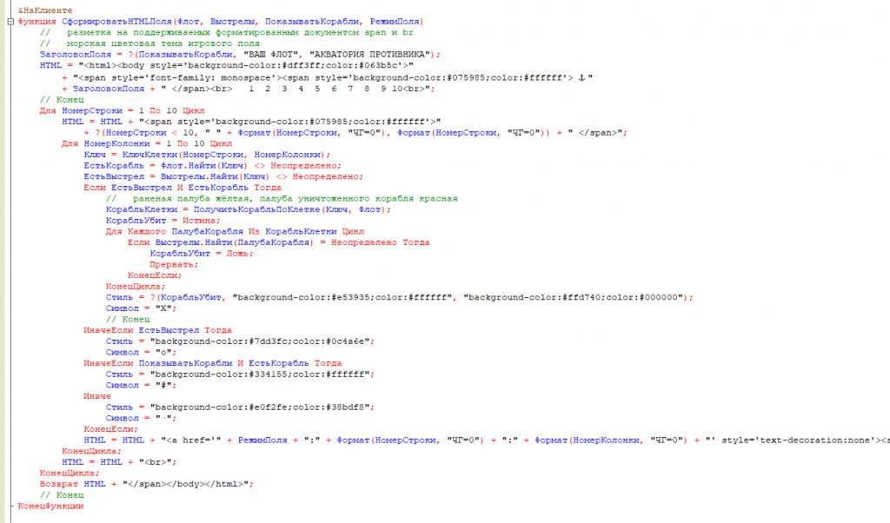The image size is (890, 523).
Task: Click the КорабльУбит = Истина line
Action: (163, 221)
